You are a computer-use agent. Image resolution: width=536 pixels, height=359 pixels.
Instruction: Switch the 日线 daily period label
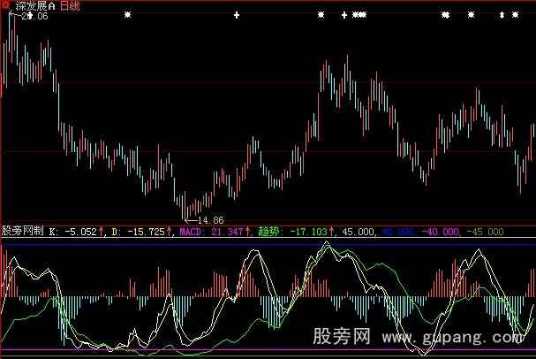tap(70, 6)
